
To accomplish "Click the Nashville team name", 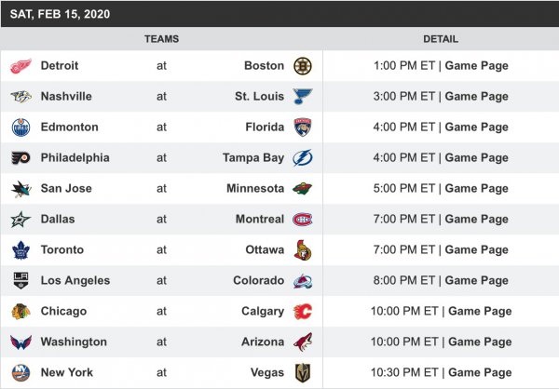I will 66,97.
